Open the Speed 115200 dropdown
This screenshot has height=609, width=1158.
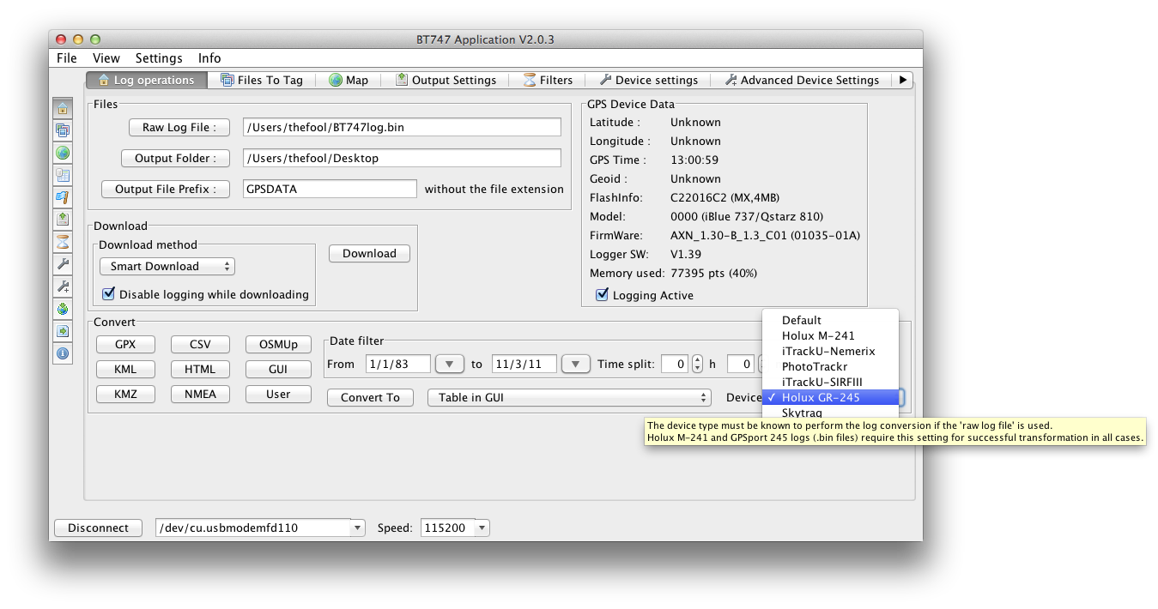(x=481, y=528)
